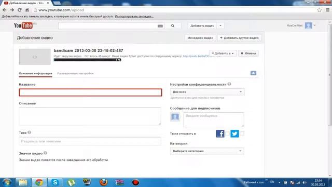Tick the Facebook share checkbox

227,133
